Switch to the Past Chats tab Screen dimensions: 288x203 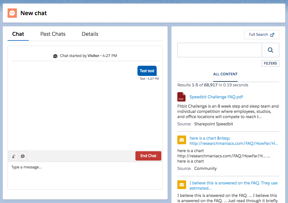coord(53,34)
